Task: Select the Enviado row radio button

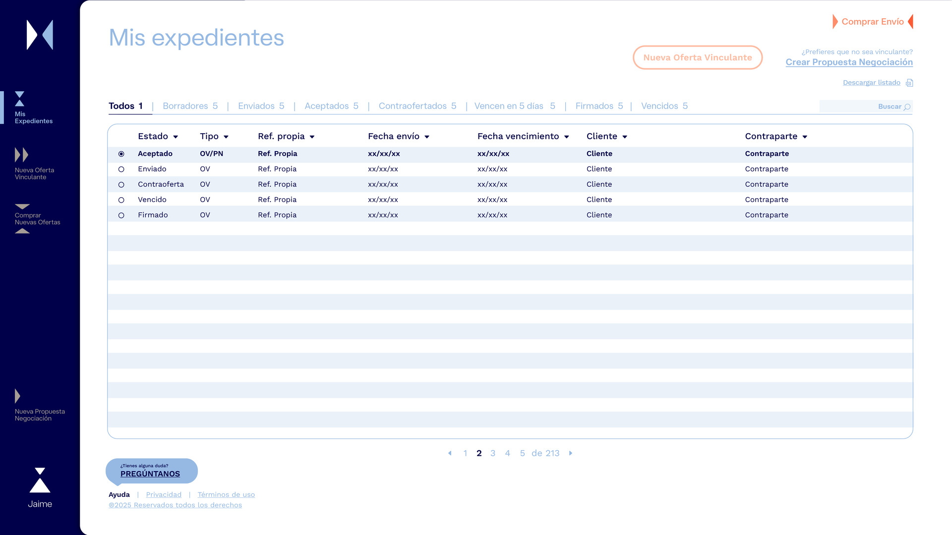Action: coord(121,169)
